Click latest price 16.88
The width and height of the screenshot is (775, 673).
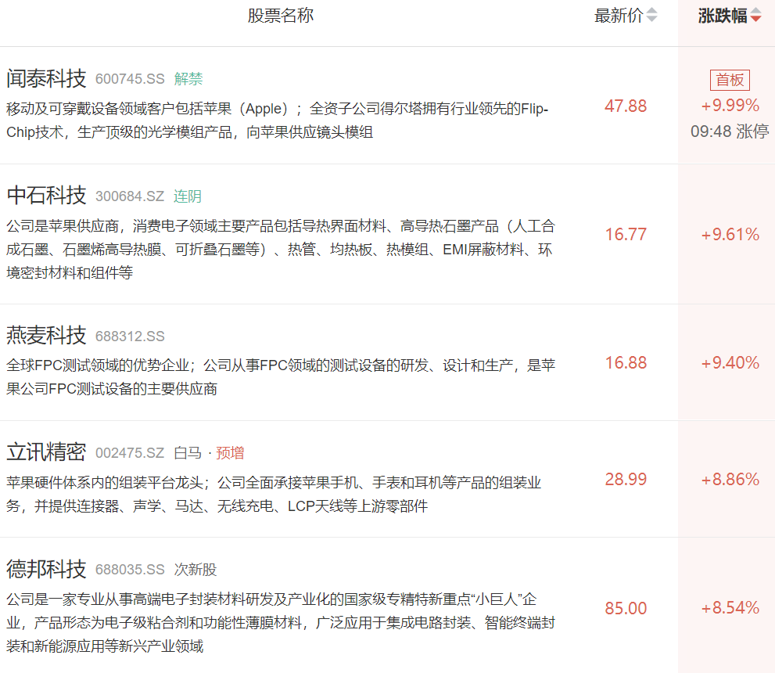(626, 363)
